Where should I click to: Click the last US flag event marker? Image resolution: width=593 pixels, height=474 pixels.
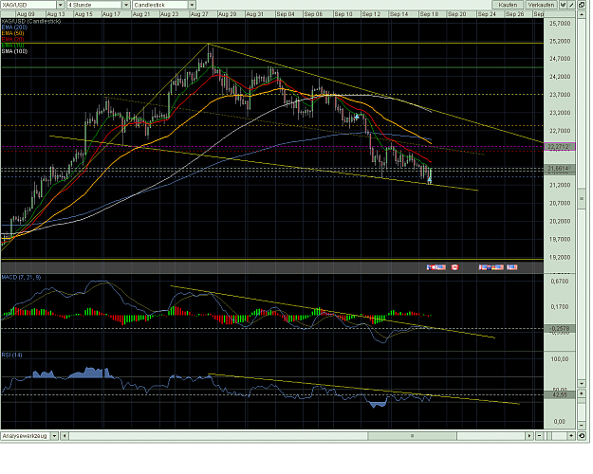pyautogui.click(x=512, y=267)
